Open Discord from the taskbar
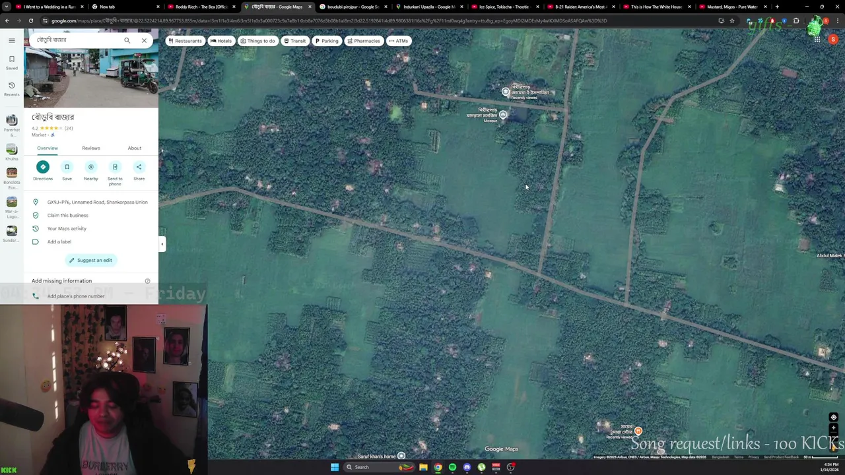Screen dimensions: 845x475 pyautogui.click(x=467, y=467)
